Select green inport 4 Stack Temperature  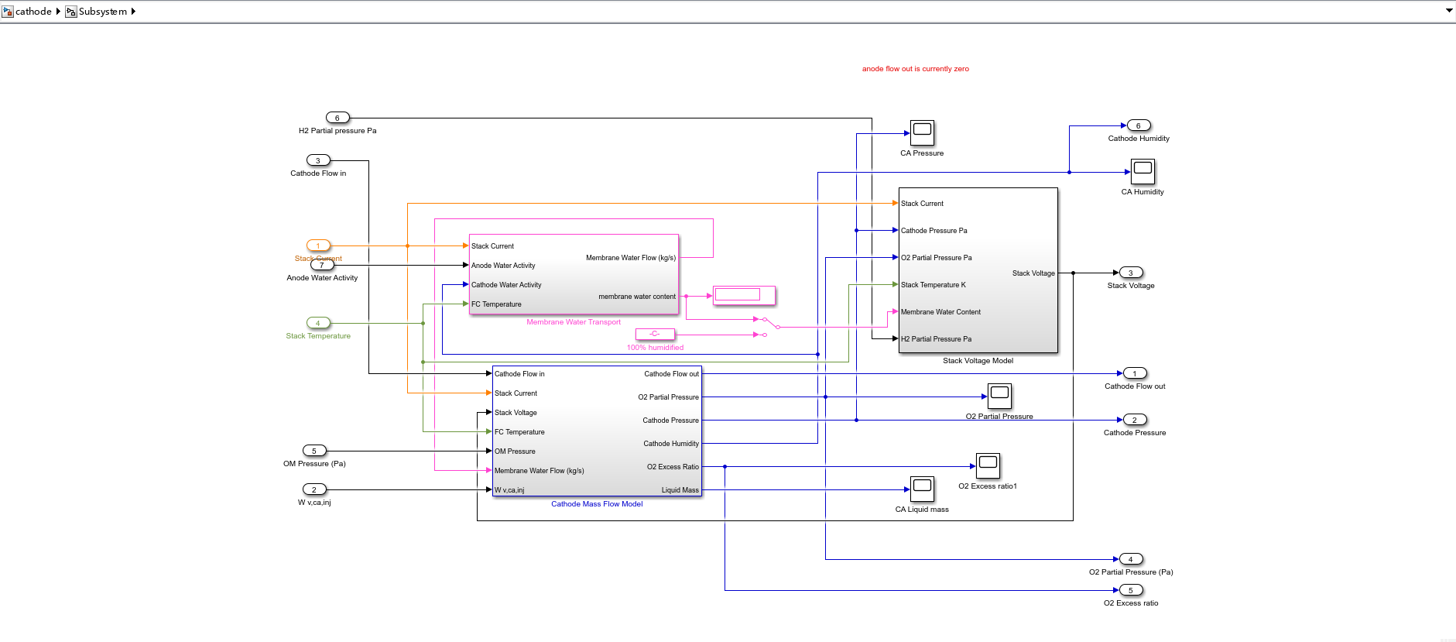[318, 323]
